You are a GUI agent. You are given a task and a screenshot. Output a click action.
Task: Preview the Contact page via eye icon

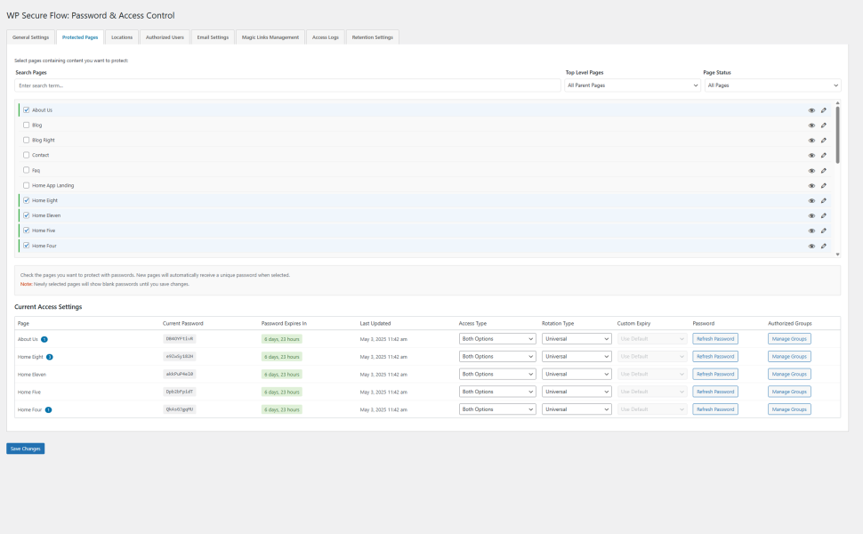(811, 155)
